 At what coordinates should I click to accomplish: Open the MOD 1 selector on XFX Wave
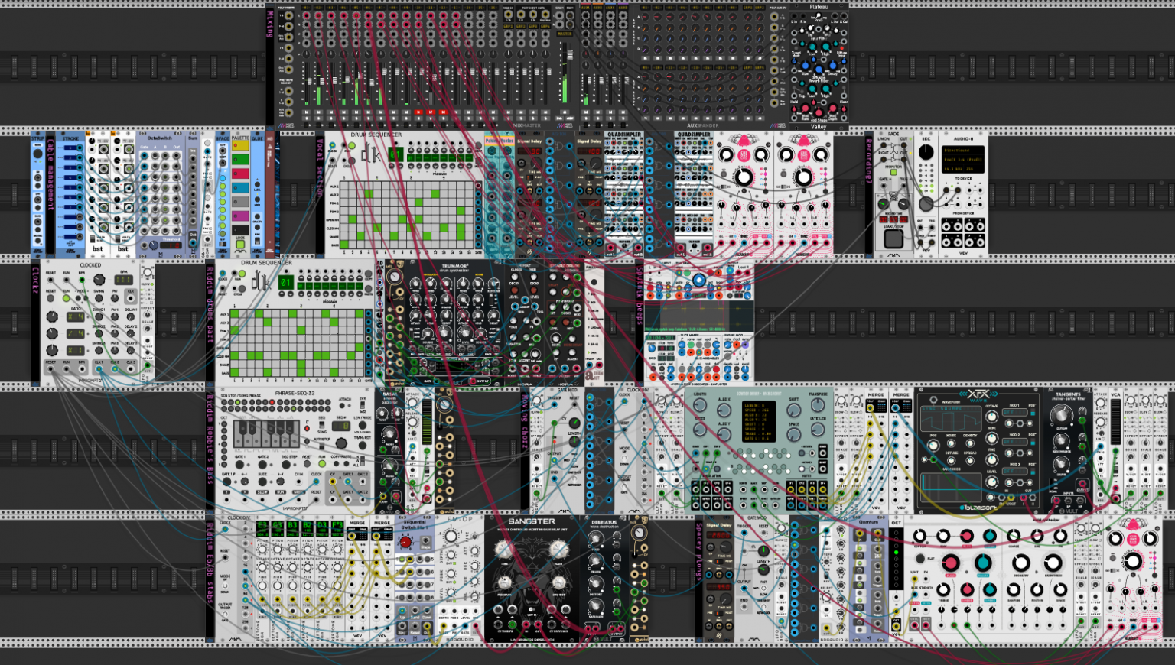(x=1014, y=412)
